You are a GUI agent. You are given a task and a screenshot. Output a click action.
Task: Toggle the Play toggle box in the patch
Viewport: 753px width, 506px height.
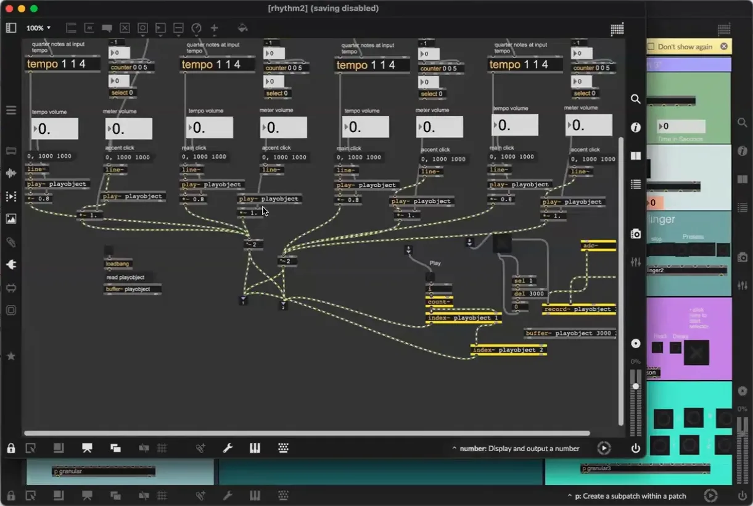[430, 277]
